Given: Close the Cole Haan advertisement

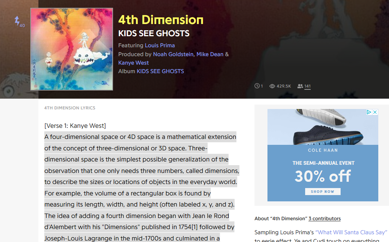Looking at the screenshot, I should 375,112.
